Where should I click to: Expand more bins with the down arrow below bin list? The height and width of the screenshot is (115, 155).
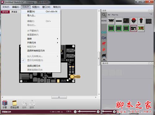click(x=104, y=60)
